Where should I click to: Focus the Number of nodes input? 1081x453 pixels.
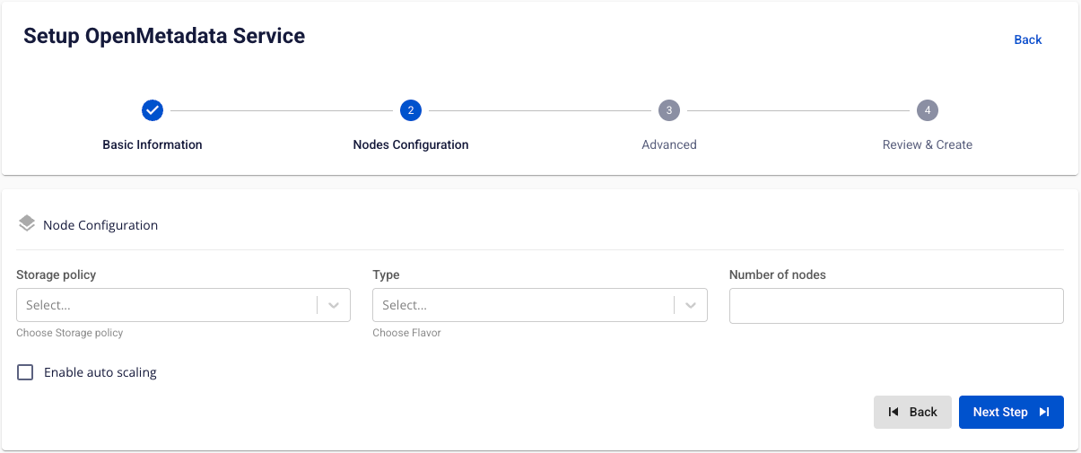click(896, 305)
